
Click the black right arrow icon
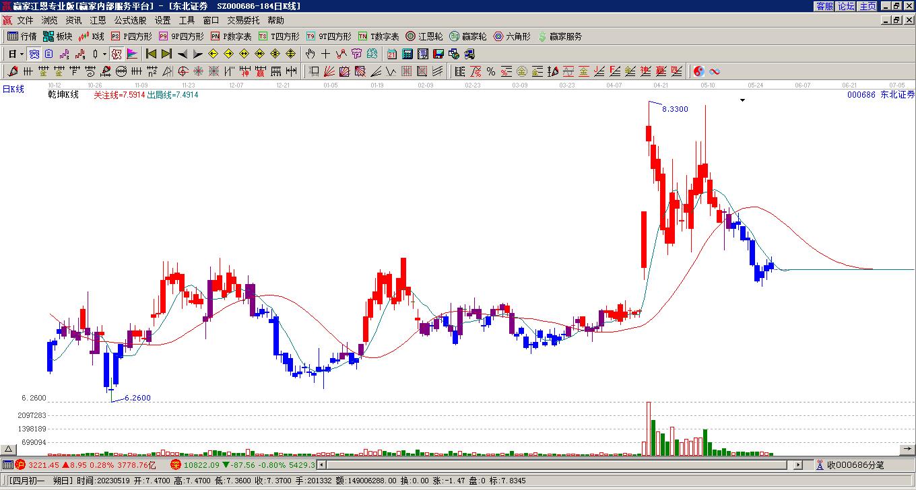[197, 54]
